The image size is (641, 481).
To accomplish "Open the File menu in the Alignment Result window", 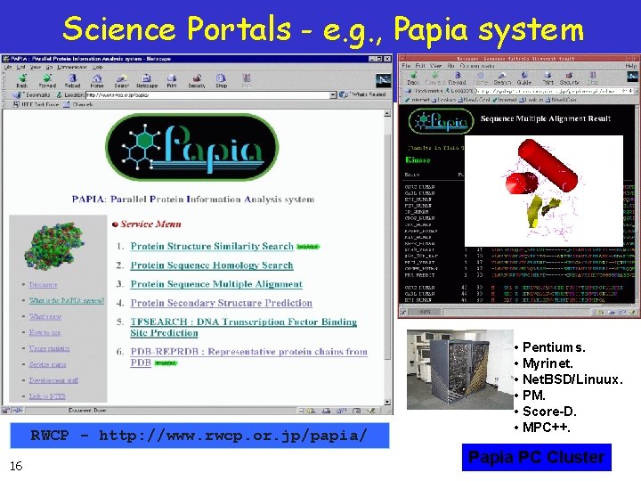I will click(x=406, y=65).
